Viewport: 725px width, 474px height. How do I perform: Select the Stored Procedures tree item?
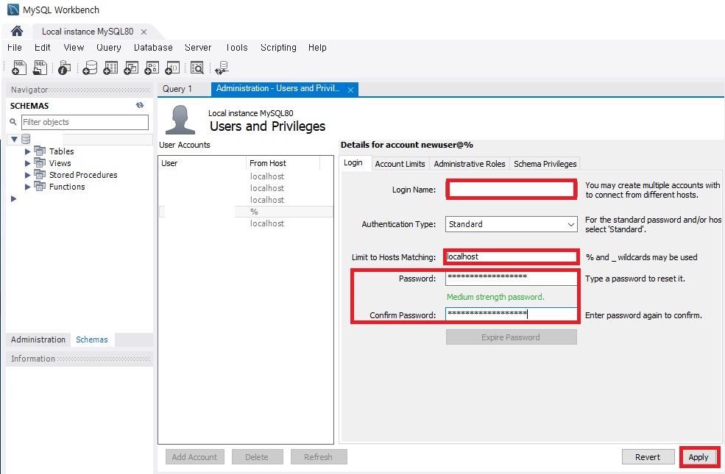point(83,175)
